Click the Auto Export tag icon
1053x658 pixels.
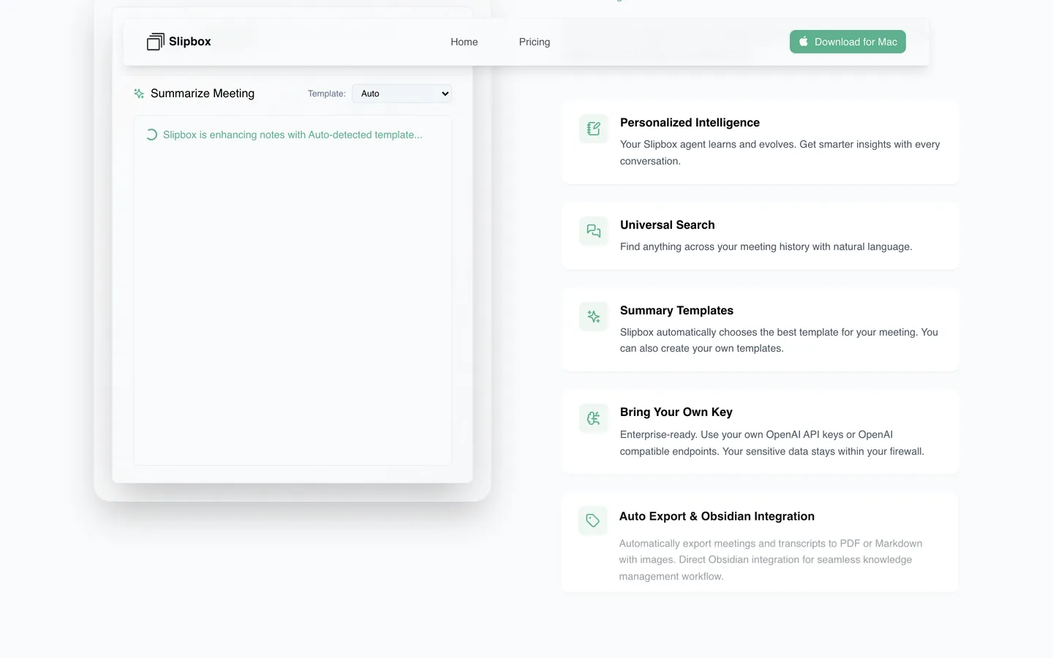click(x=593, y=521)
